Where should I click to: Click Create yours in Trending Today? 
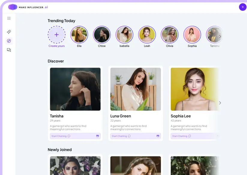[56, 35]
